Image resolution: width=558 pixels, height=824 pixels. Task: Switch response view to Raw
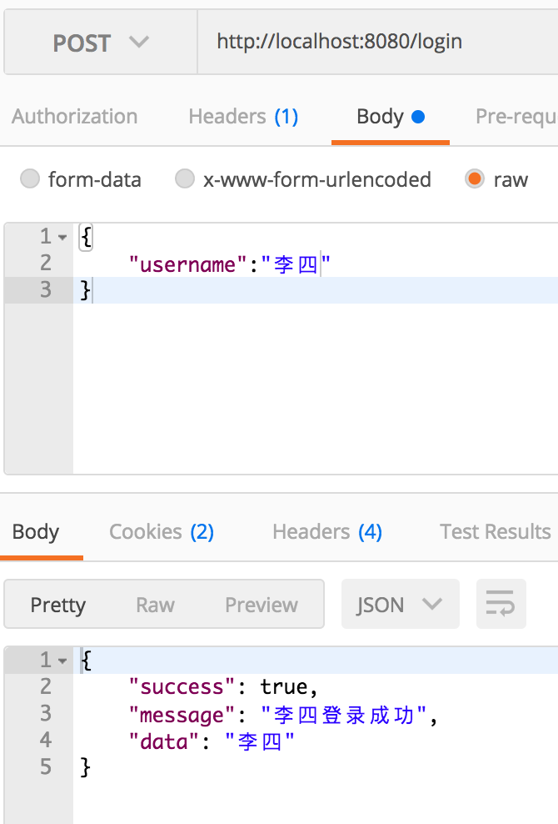(x=155, y=605)
